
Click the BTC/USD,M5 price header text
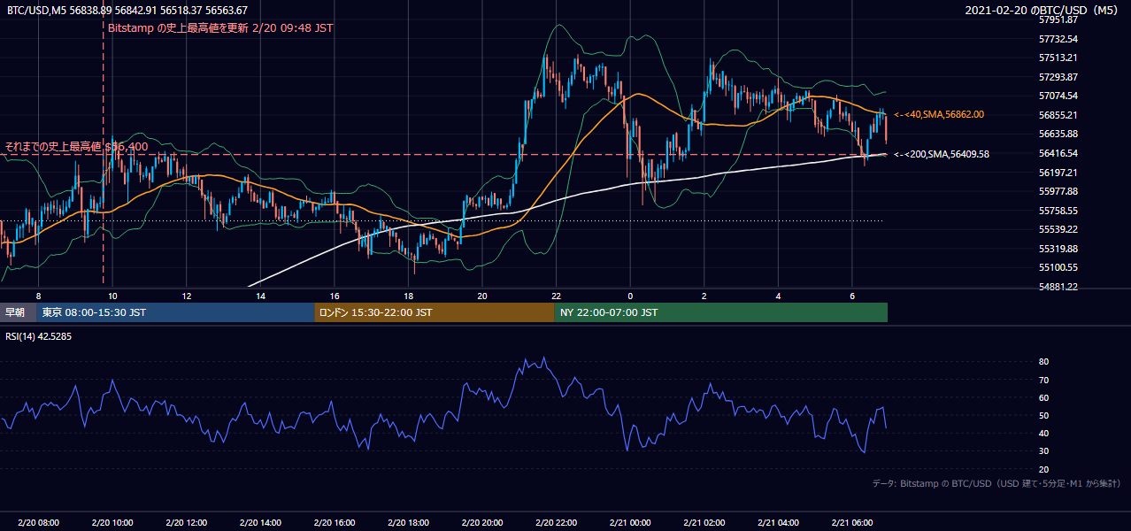coord(127,10)
